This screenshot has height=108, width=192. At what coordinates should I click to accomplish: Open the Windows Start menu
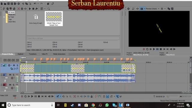(x=3, y=105)
